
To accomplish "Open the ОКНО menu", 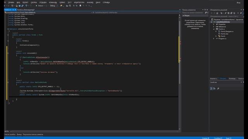I will [x=98, y=3].
